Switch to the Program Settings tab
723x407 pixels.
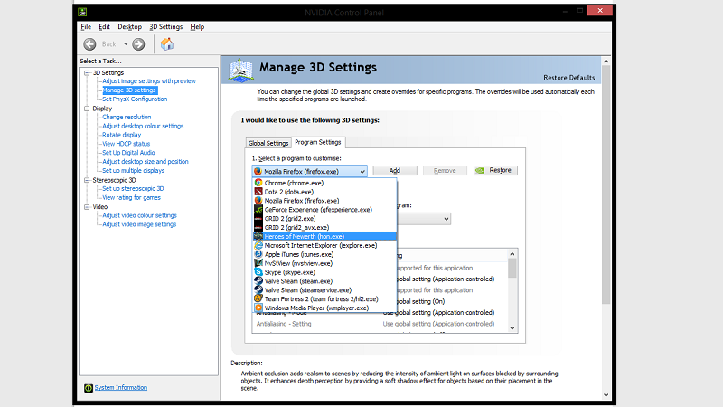click(318, 142)
